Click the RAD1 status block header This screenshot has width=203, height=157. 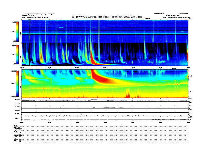point(16,132)
